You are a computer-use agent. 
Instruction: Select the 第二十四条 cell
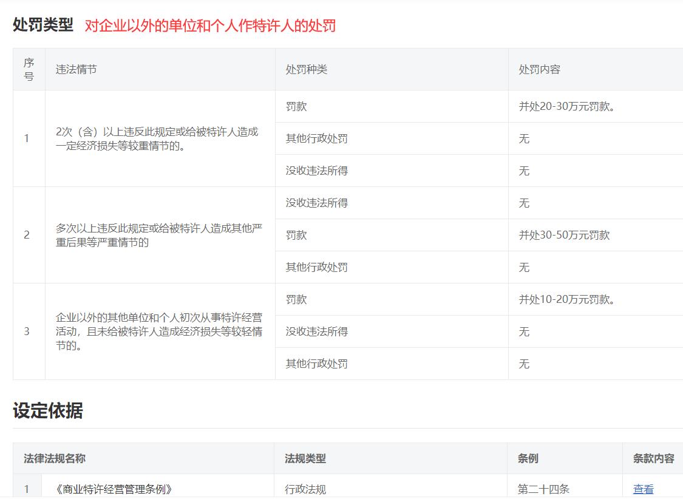pyautogui.click(x=543, y=489)
